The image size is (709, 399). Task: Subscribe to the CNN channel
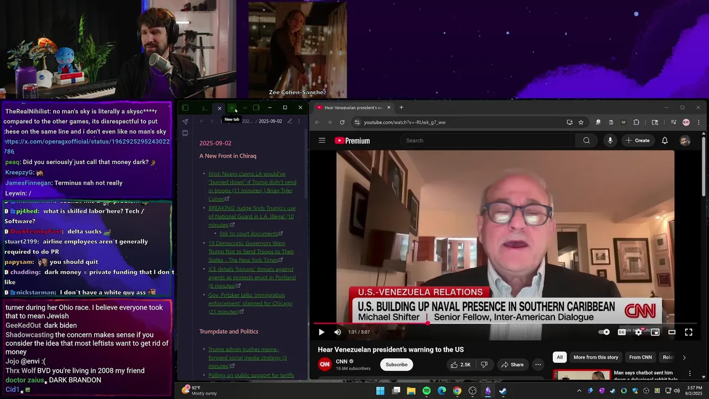click(397, 365)
